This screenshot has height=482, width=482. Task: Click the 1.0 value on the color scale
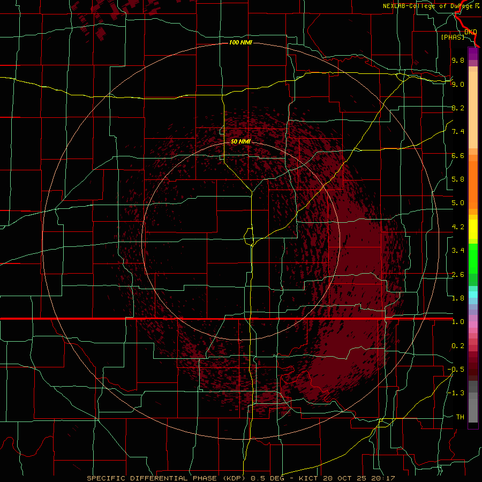(x=458, y=322)
